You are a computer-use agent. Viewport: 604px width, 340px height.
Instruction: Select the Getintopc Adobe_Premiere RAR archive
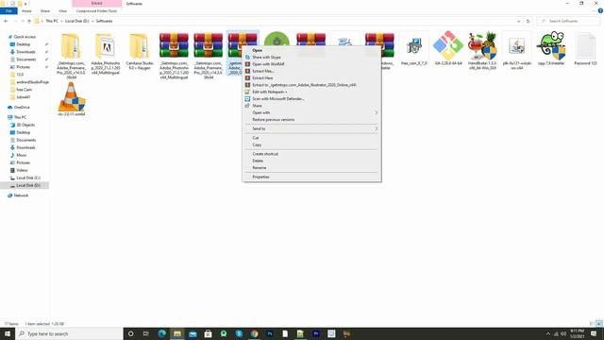tap(208, 45)
